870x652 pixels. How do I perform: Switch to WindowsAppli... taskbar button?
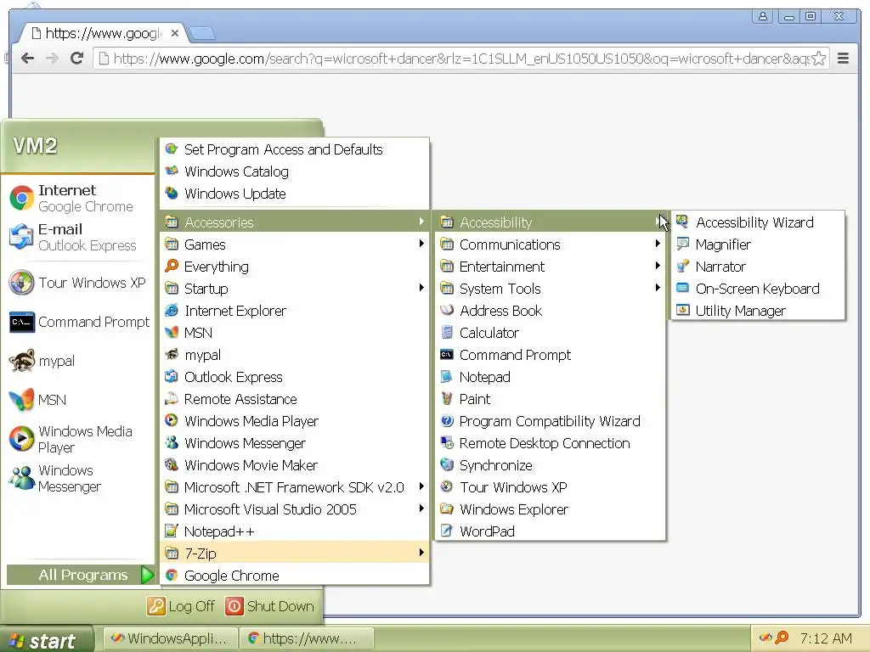(x=170, y=638)
